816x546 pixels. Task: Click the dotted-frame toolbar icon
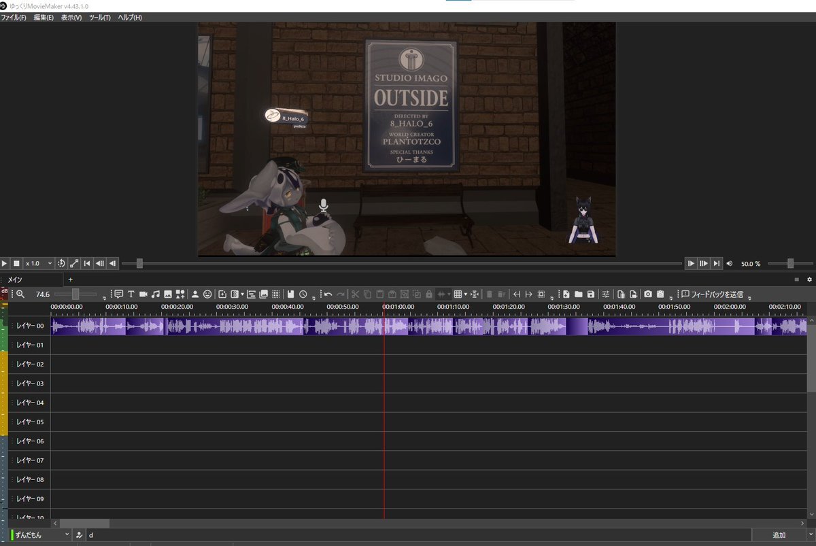(275, 294)
